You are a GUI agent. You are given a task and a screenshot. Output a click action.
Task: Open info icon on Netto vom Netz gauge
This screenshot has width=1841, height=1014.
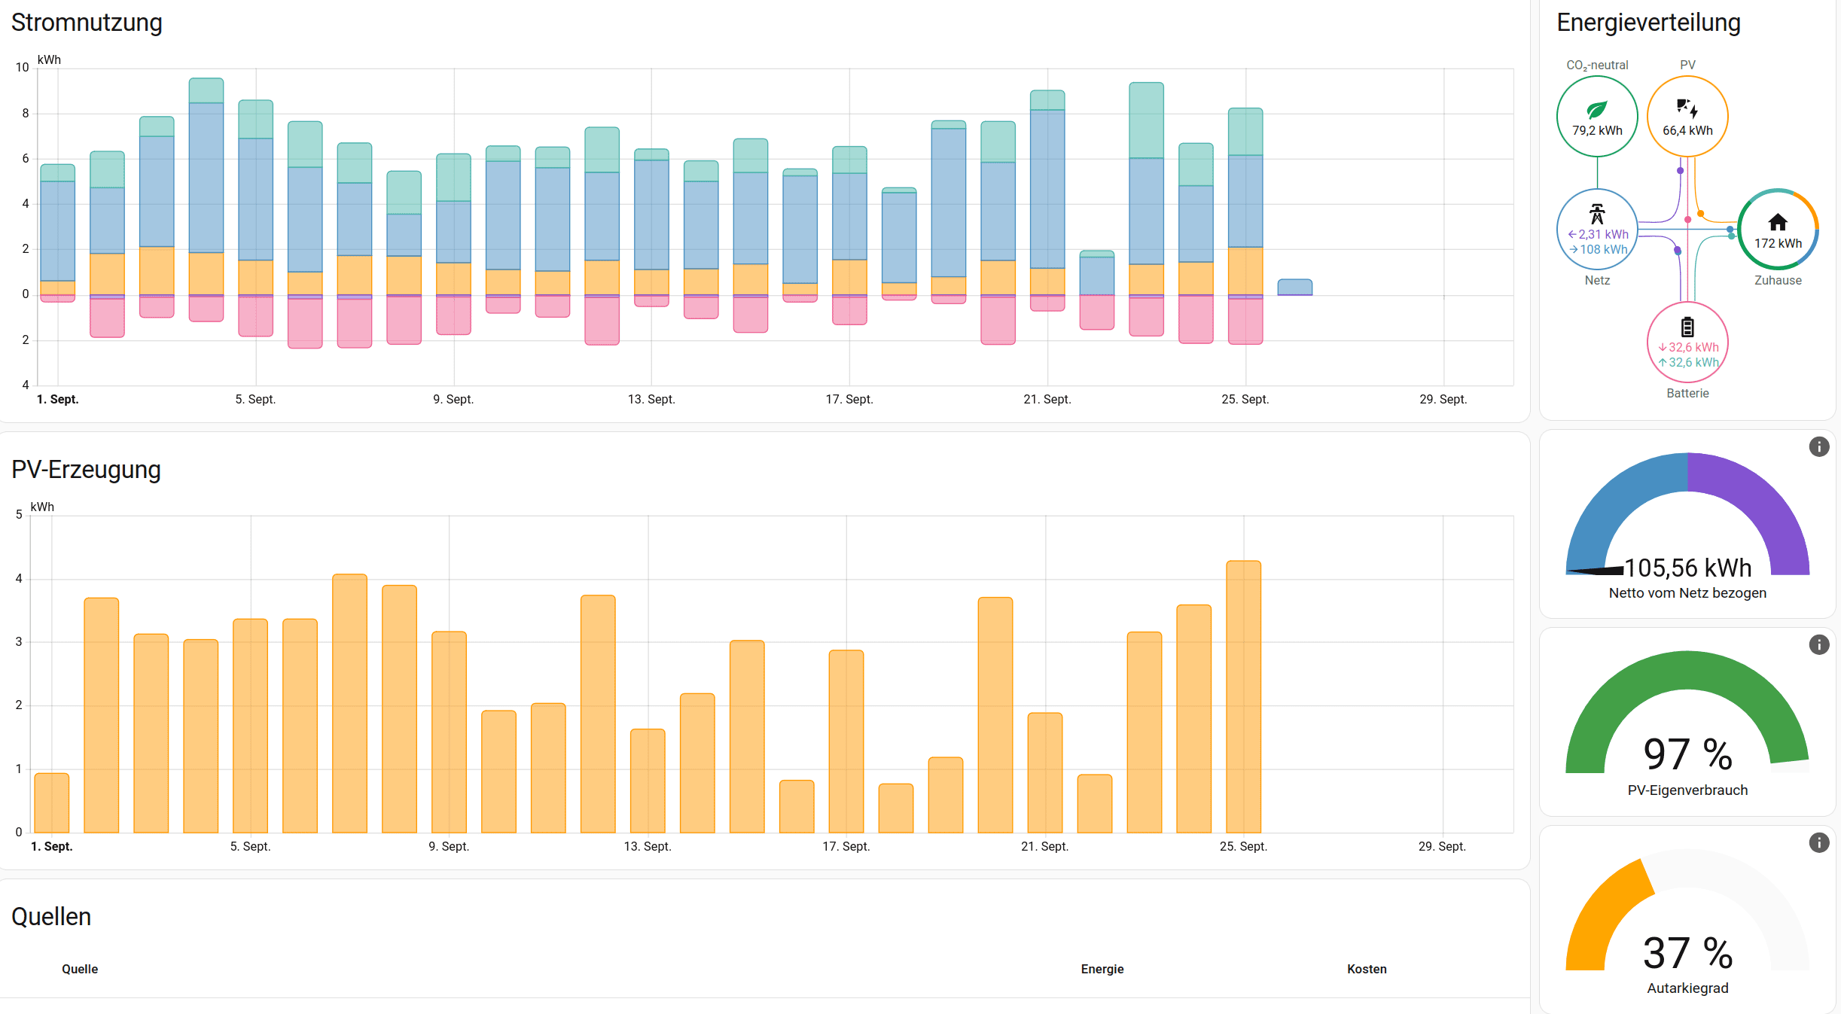pos(1818,446)
